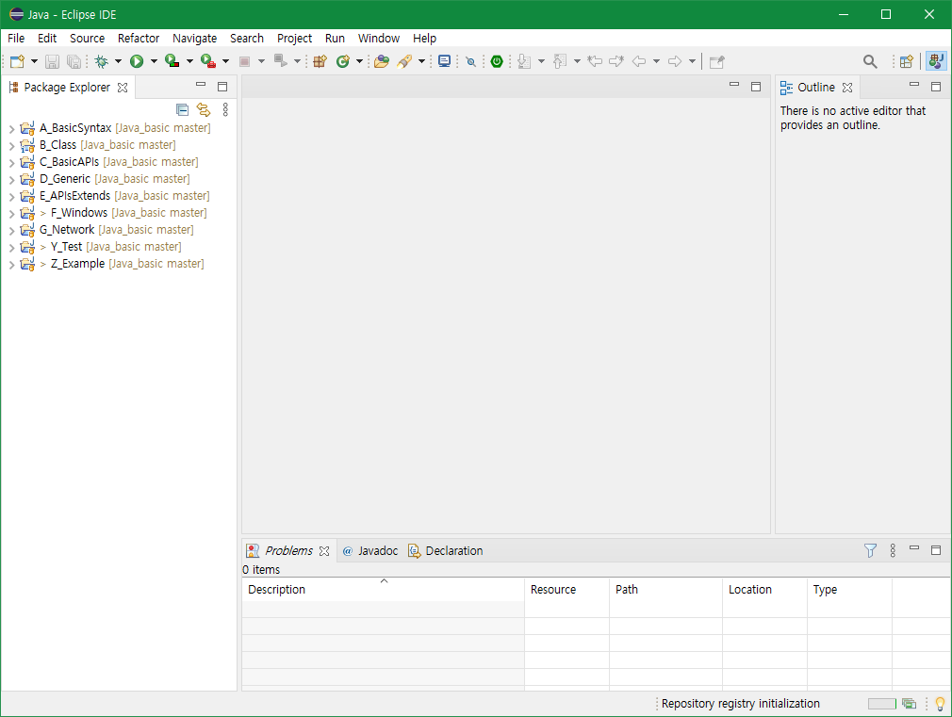Click the progress bar in status bar
Screen dimensions: 952x717
click(x=881, y=704)
